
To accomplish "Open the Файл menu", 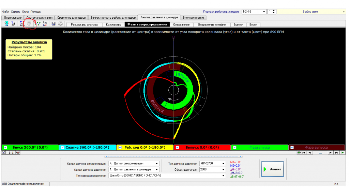I will click(5, 12).
